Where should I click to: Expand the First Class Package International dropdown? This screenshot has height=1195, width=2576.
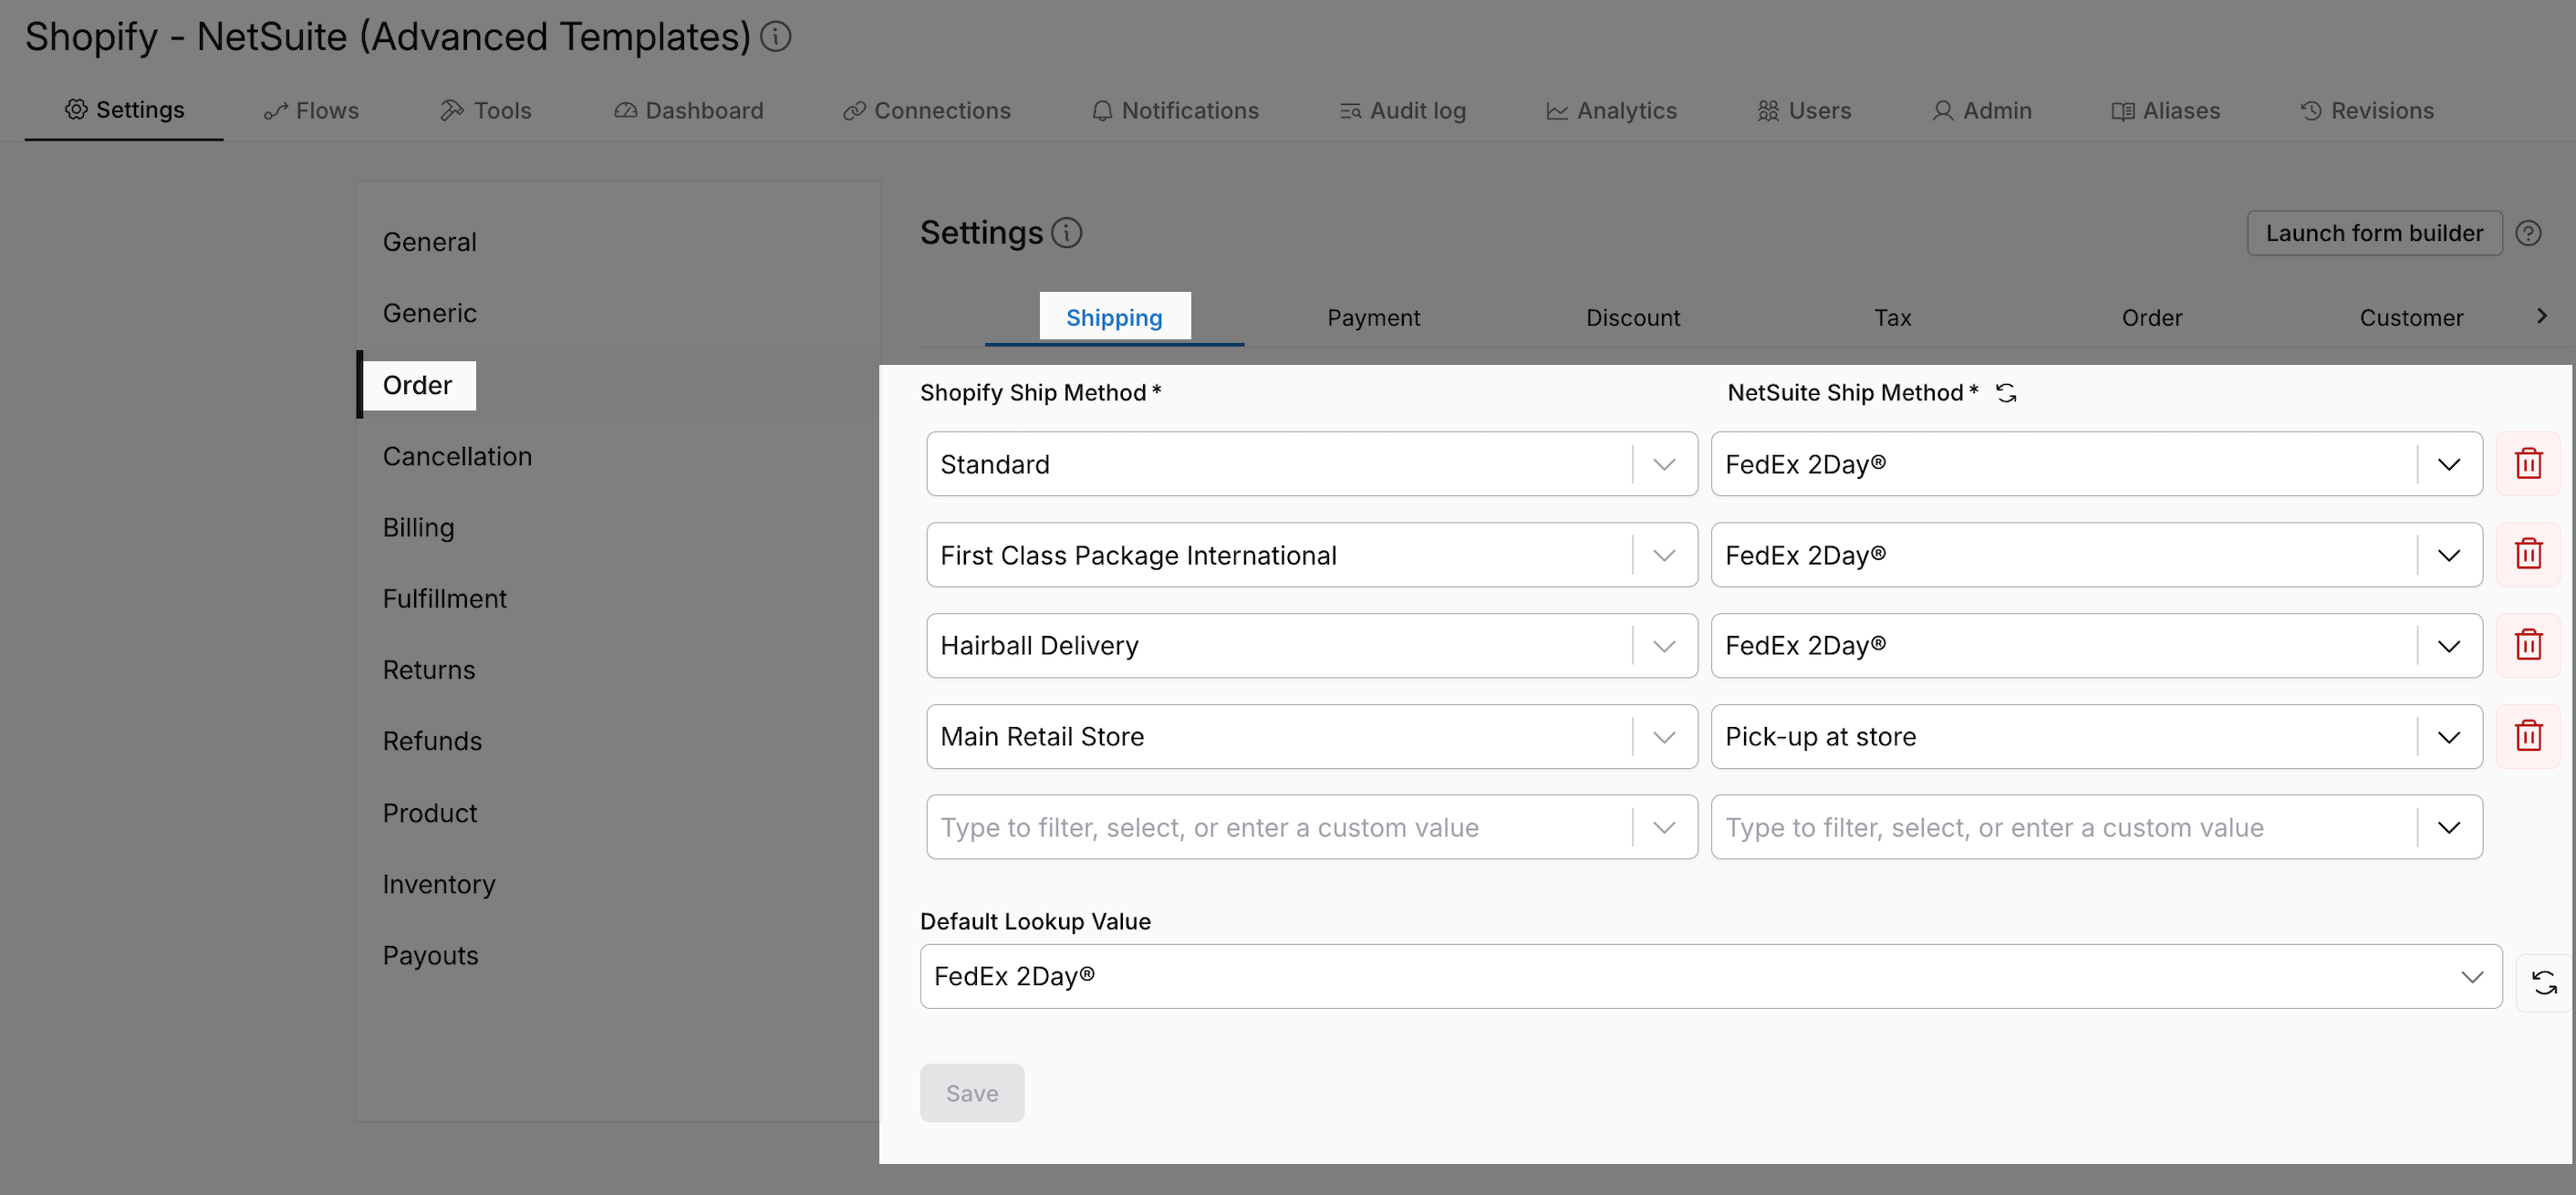click(1664, 555)
